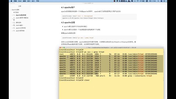The width and height of the screenshot is (176, 99).
Task: Select the Apache服务 outline title
Action: pos(15,10)
